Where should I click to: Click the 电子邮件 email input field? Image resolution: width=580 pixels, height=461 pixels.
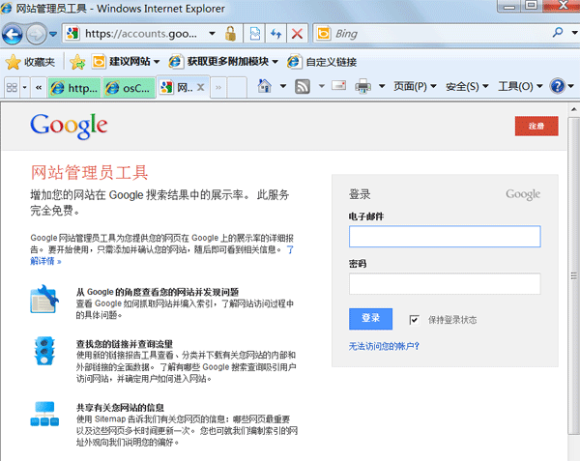pyautogui.click(x=445, y=237)
